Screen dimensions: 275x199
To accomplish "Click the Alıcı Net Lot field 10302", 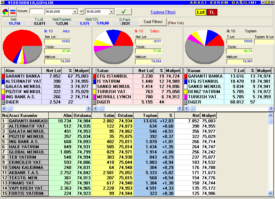I will [x=58, y=41].
